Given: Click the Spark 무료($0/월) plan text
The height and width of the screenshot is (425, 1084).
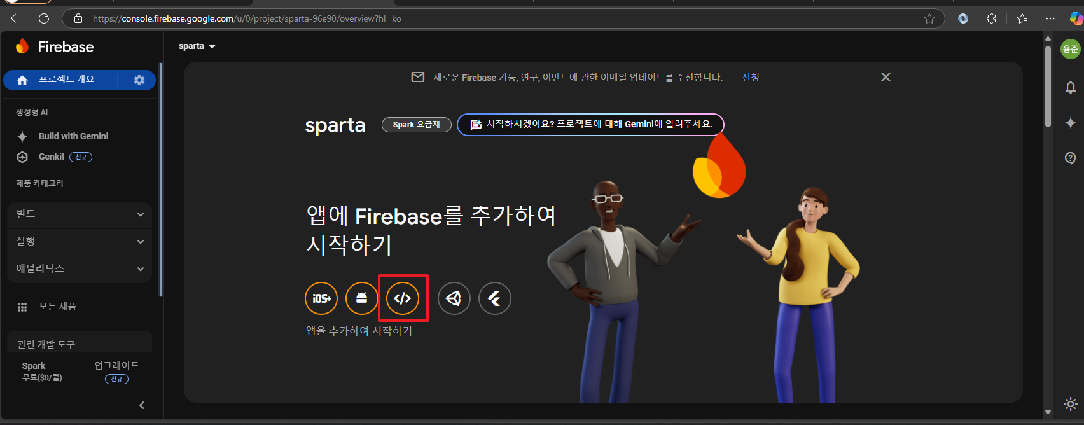Looking at the screenshot, I should tap(42, 372).
